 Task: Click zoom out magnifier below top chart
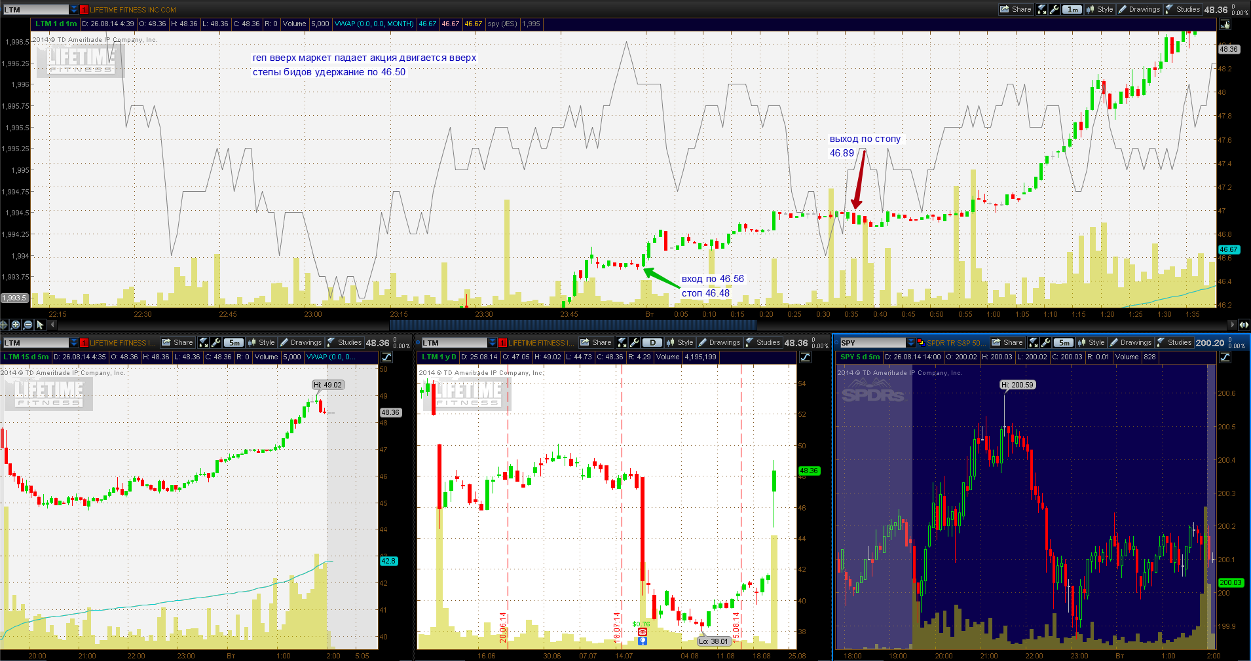[28, 325]
